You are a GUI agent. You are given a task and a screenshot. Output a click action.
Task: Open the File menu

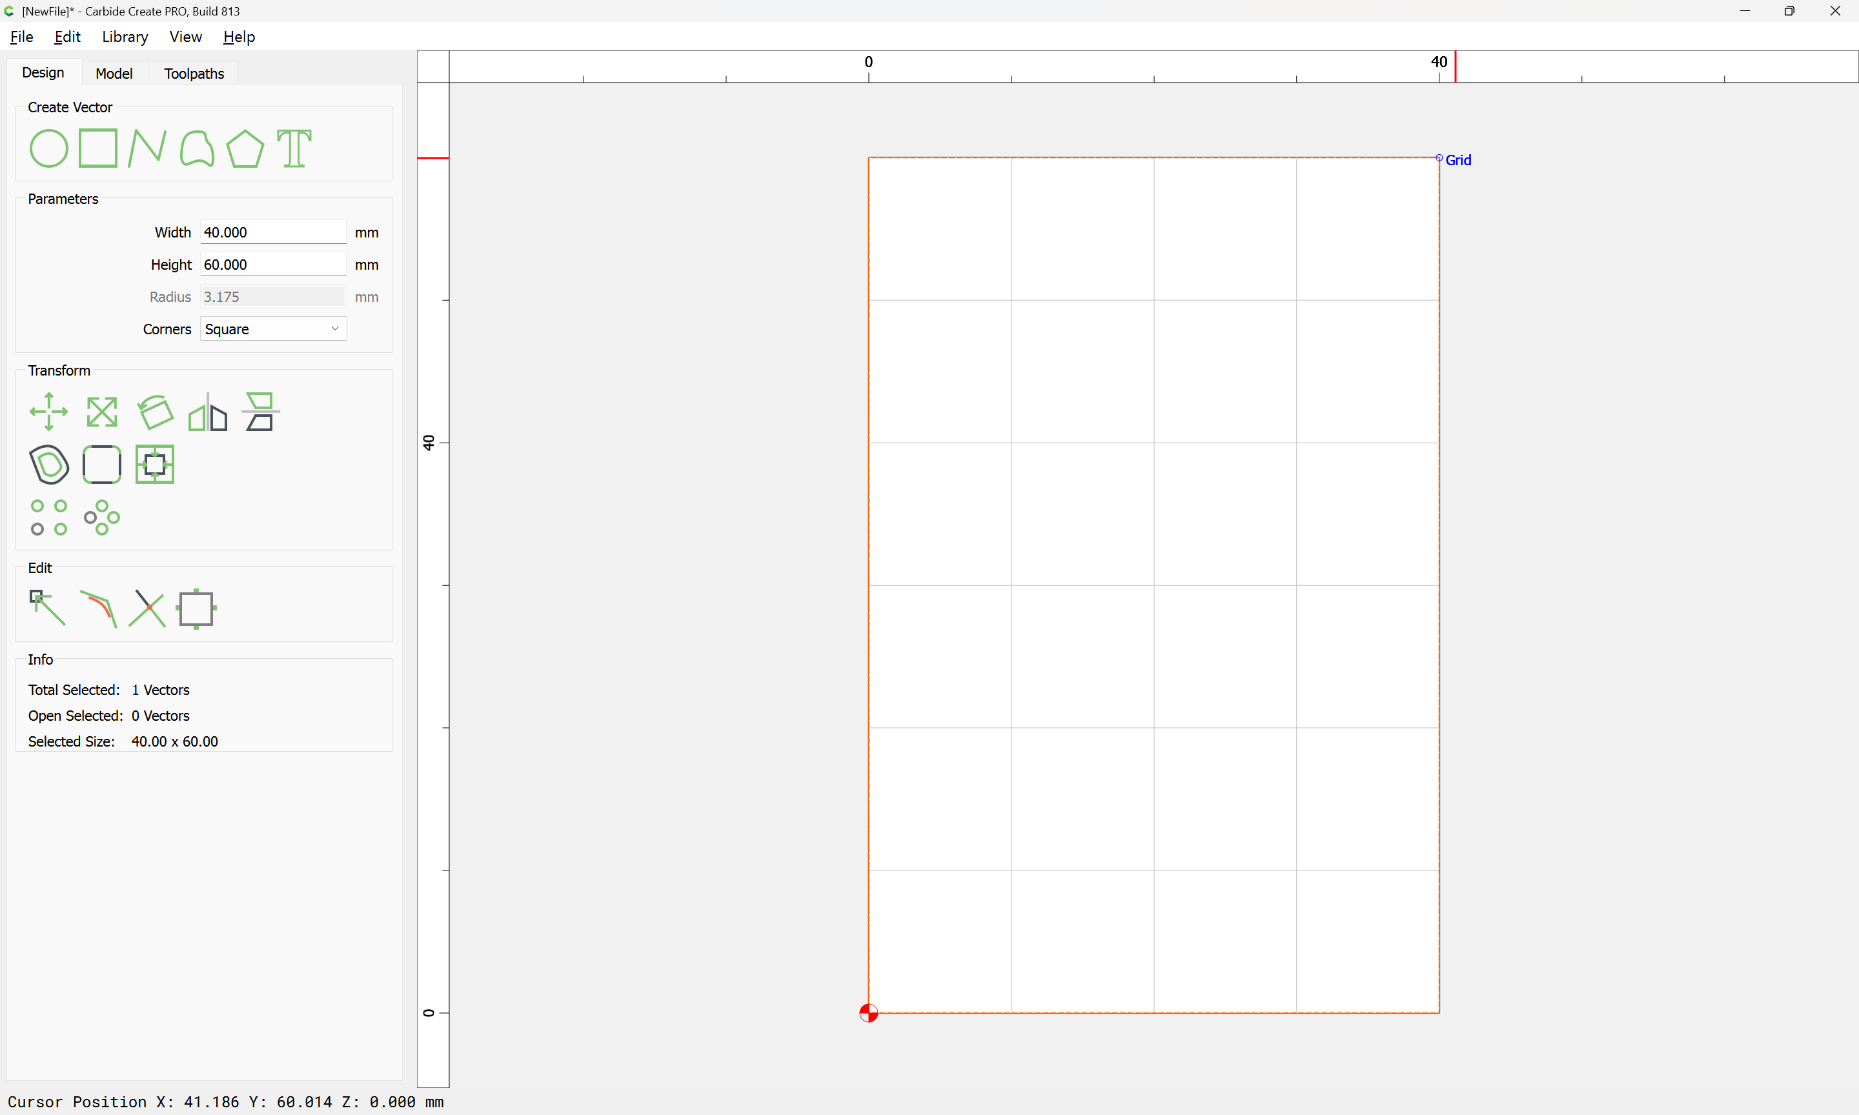[21, 37]
